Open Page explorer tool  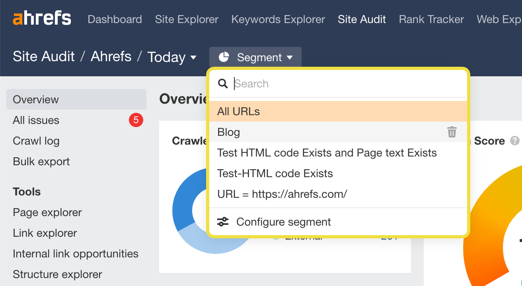click(x=47, y=212)
